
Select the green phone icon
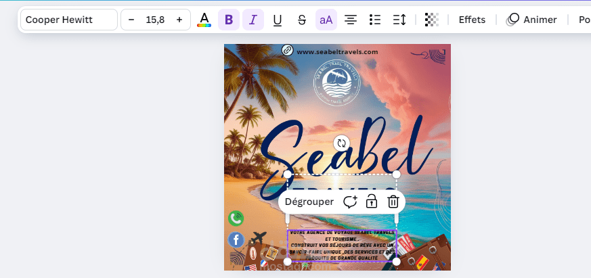[x=236, y=218]
